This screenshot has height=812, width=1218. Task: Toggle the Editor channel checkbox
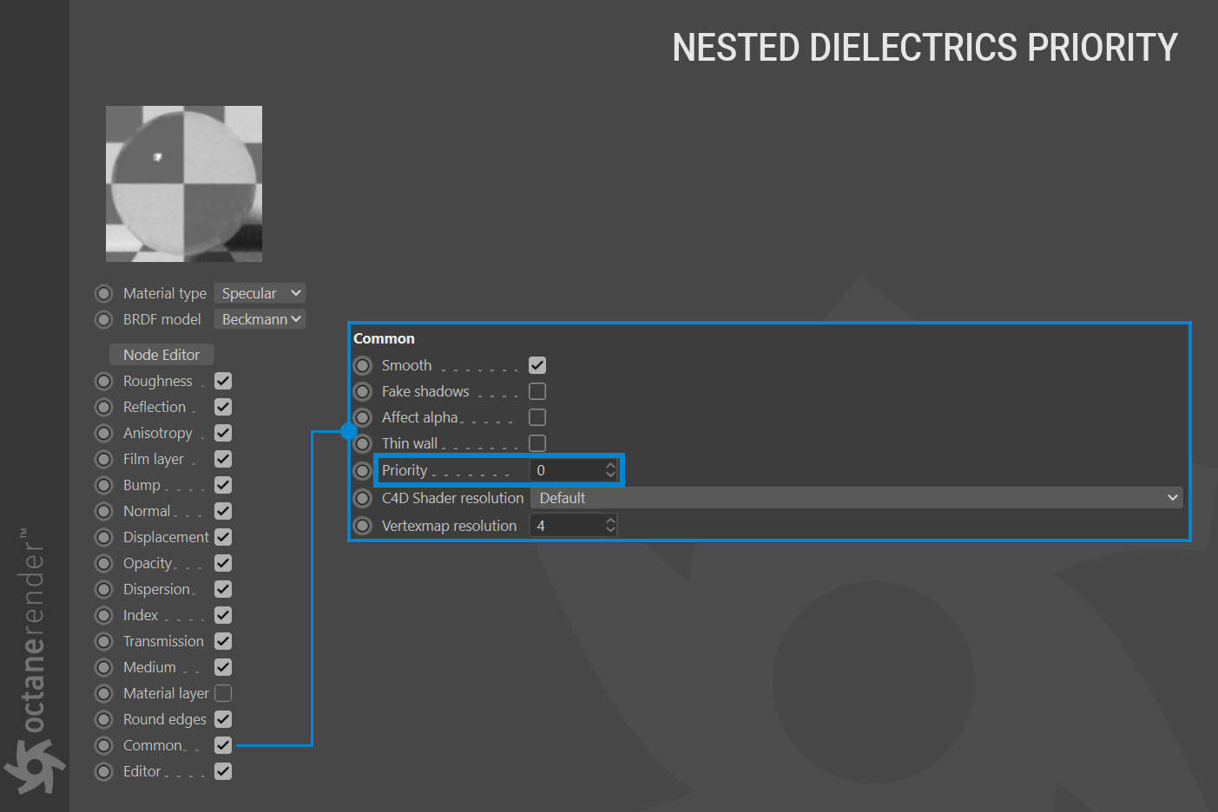pyautogui.click(x=223, y=771)
